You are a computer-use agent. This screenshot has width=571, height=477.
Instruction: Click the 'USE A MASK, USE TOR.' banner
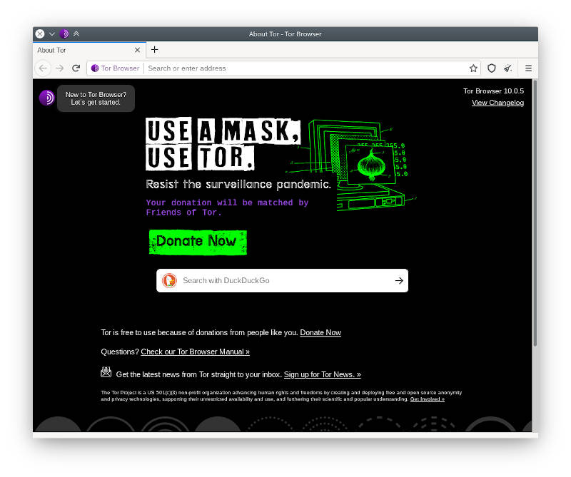pos(223,144)
